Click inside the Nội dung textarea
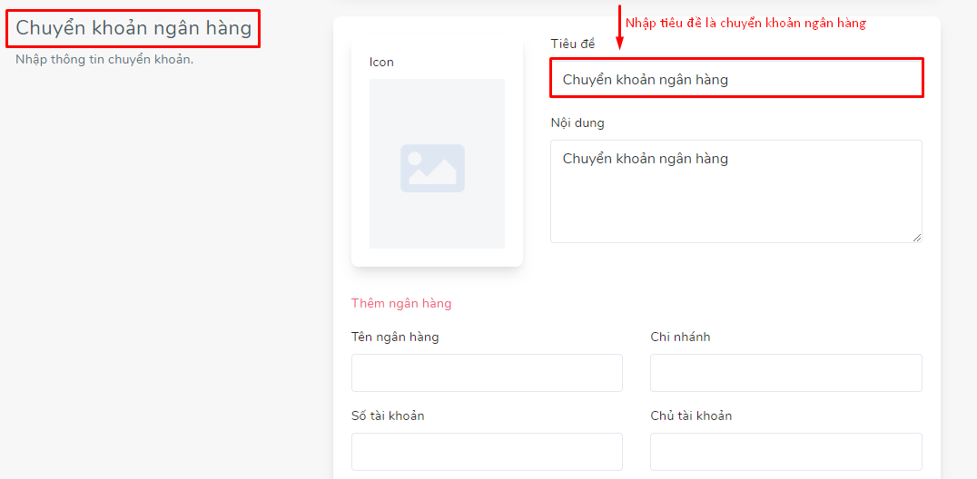Viewport: 977px width, 479px height. (735, 191)
